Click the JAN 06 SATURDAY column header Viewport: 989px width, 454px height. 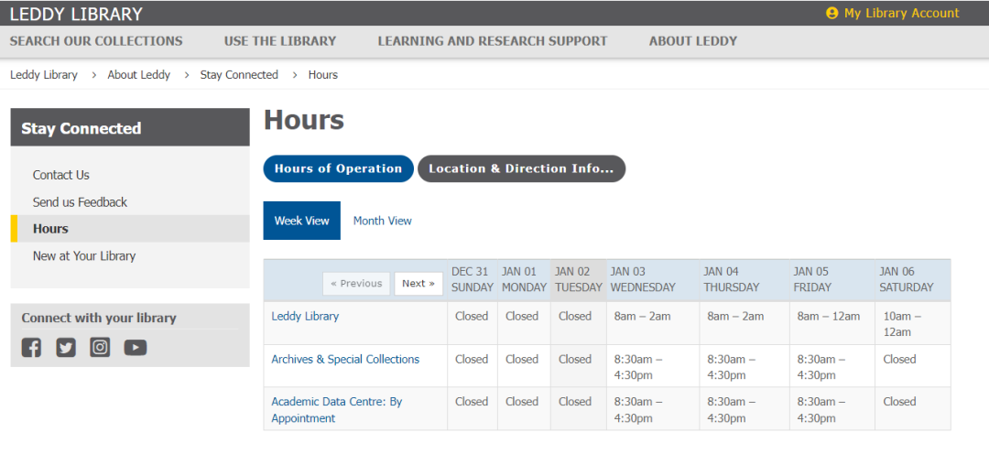coord(913,279)
